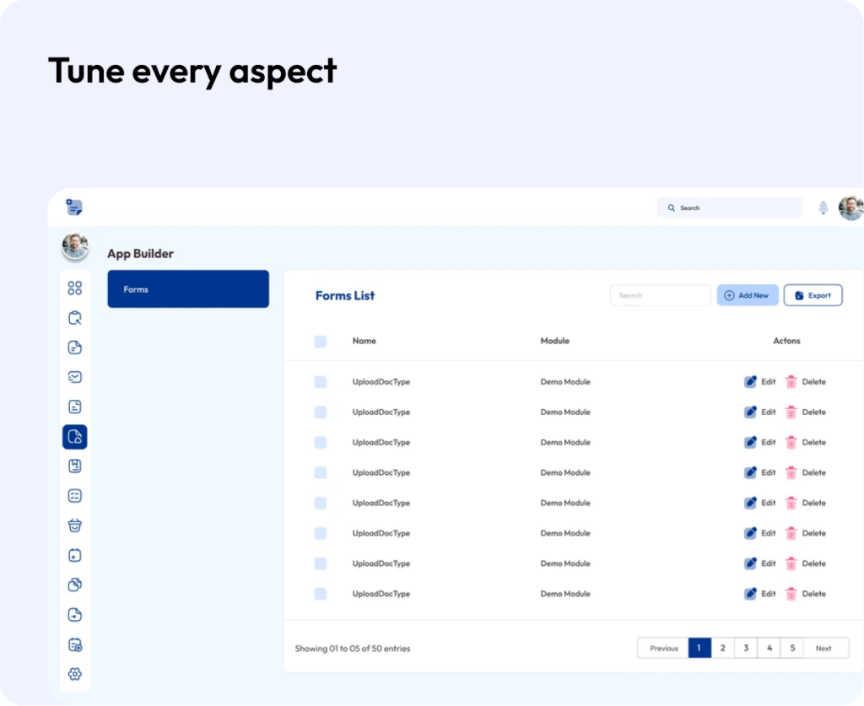The image size is (864, 706).
Task: Click the trash icon in last table row
Action: pyautogui.click(x=791, y=594)
